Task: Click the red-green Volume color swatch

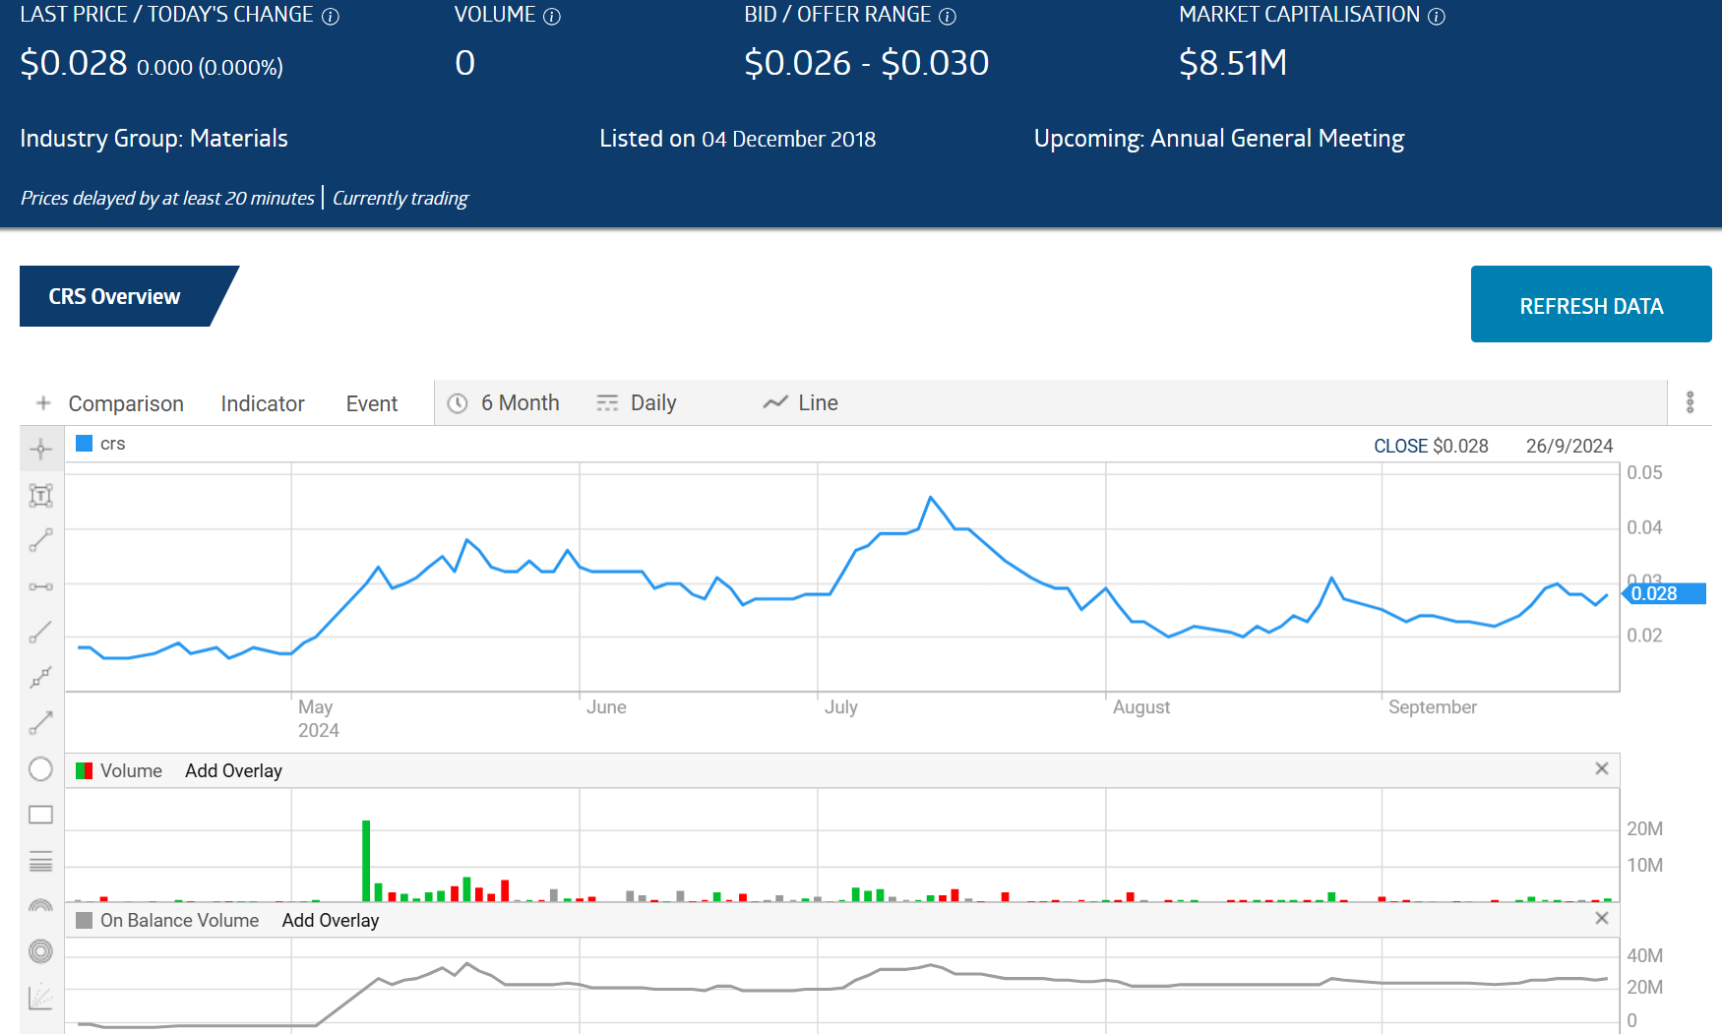Action: click(x=85, y=770)
